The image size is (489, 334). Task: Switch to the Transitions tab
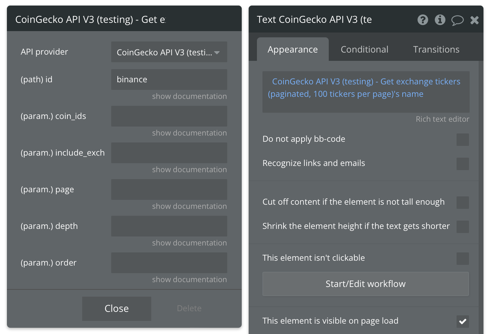pyautogui.click(x=436, y=49)
